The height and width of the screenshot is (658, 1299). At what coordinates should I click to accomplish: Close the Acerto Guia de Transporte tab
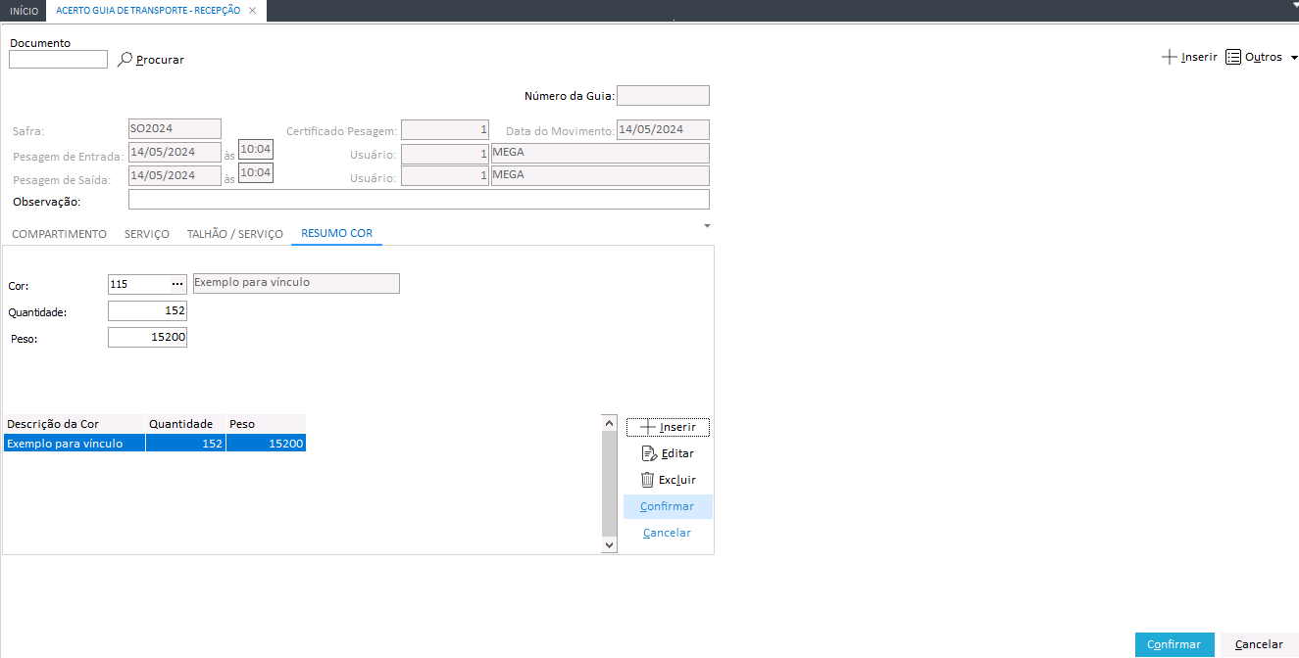(252, 10)
